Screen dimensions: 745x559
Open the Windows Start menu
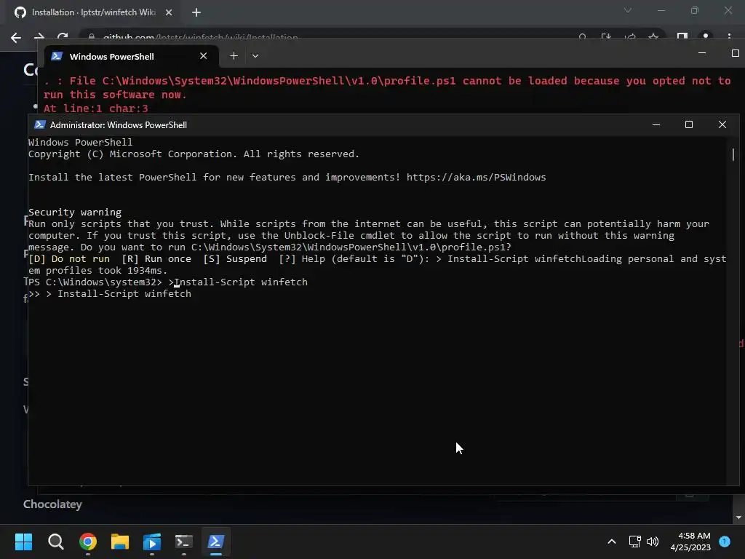pos(23,542)
